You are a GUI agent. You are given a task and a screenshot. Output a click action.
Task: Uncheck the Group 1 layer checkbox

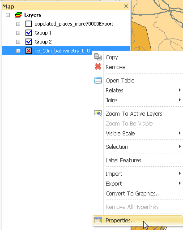point(29,33)
